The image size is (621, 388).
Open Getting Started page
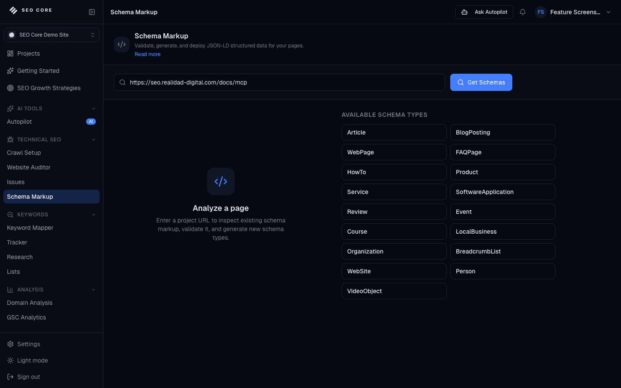tap(51, 71)
